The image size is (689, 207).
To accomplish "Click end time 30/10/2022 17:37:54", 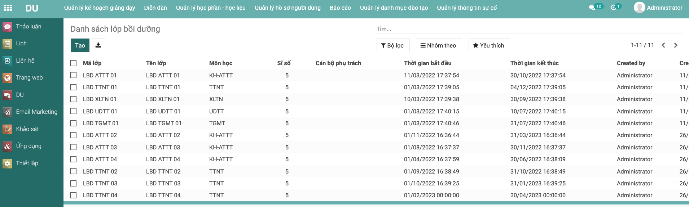I will (538, 75).
